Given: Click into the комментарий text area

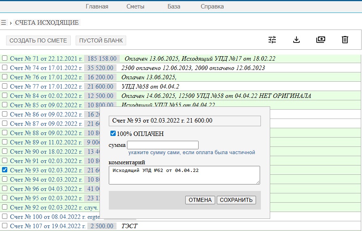Looking at the screenshot, I should (x=184, y=175).
